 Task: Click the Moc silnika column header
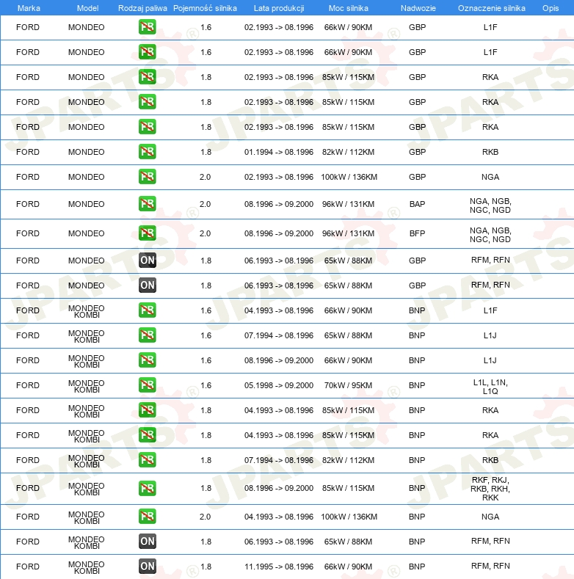tap(349, 8)
